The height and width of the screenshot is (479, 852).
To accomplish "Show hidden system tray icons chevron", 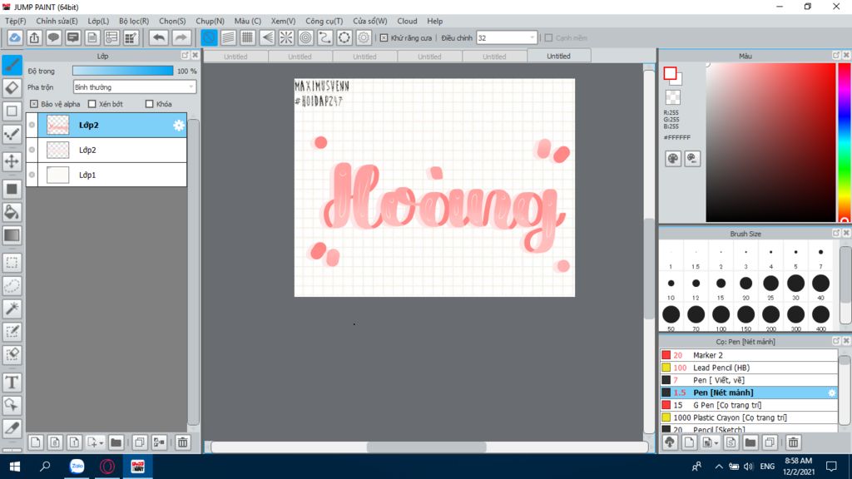I will tap(718, 467).
